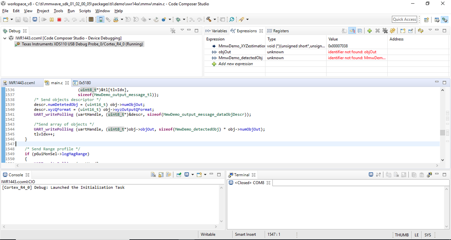Open dropdown arrow next to Build hammer

click(214, 19)
